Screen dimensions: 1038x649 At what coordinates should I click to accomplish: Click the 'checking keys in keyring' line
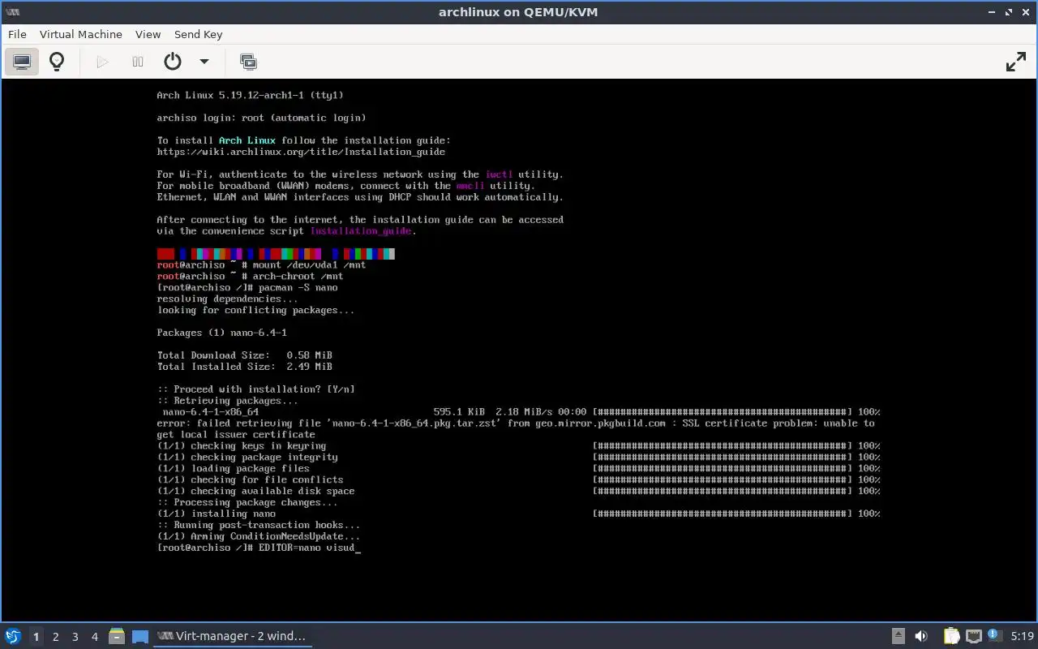click(242, 445)
